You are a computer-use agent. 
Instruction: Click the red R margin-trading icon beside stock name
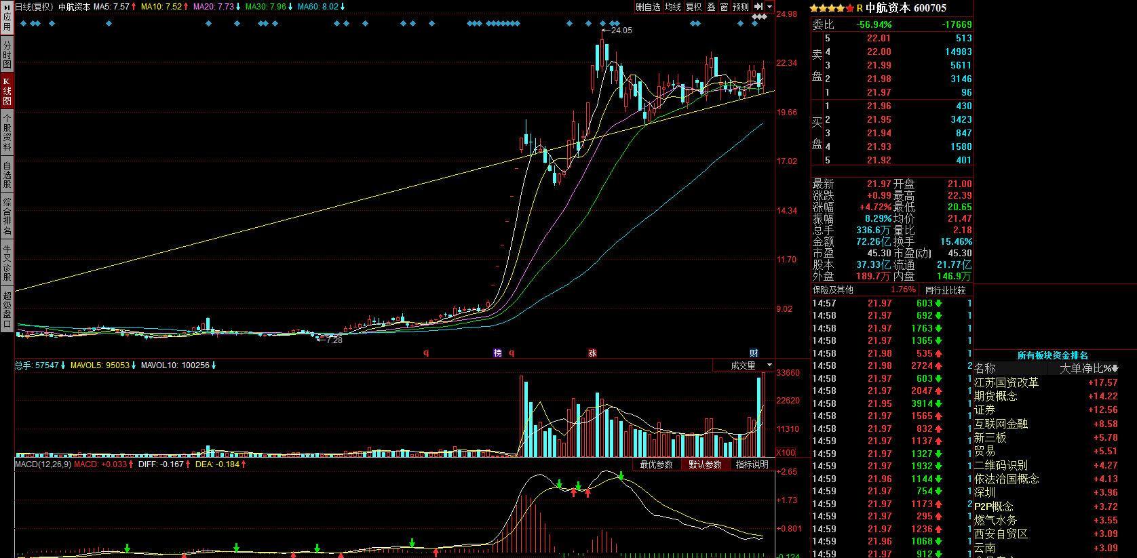point(860,8)
